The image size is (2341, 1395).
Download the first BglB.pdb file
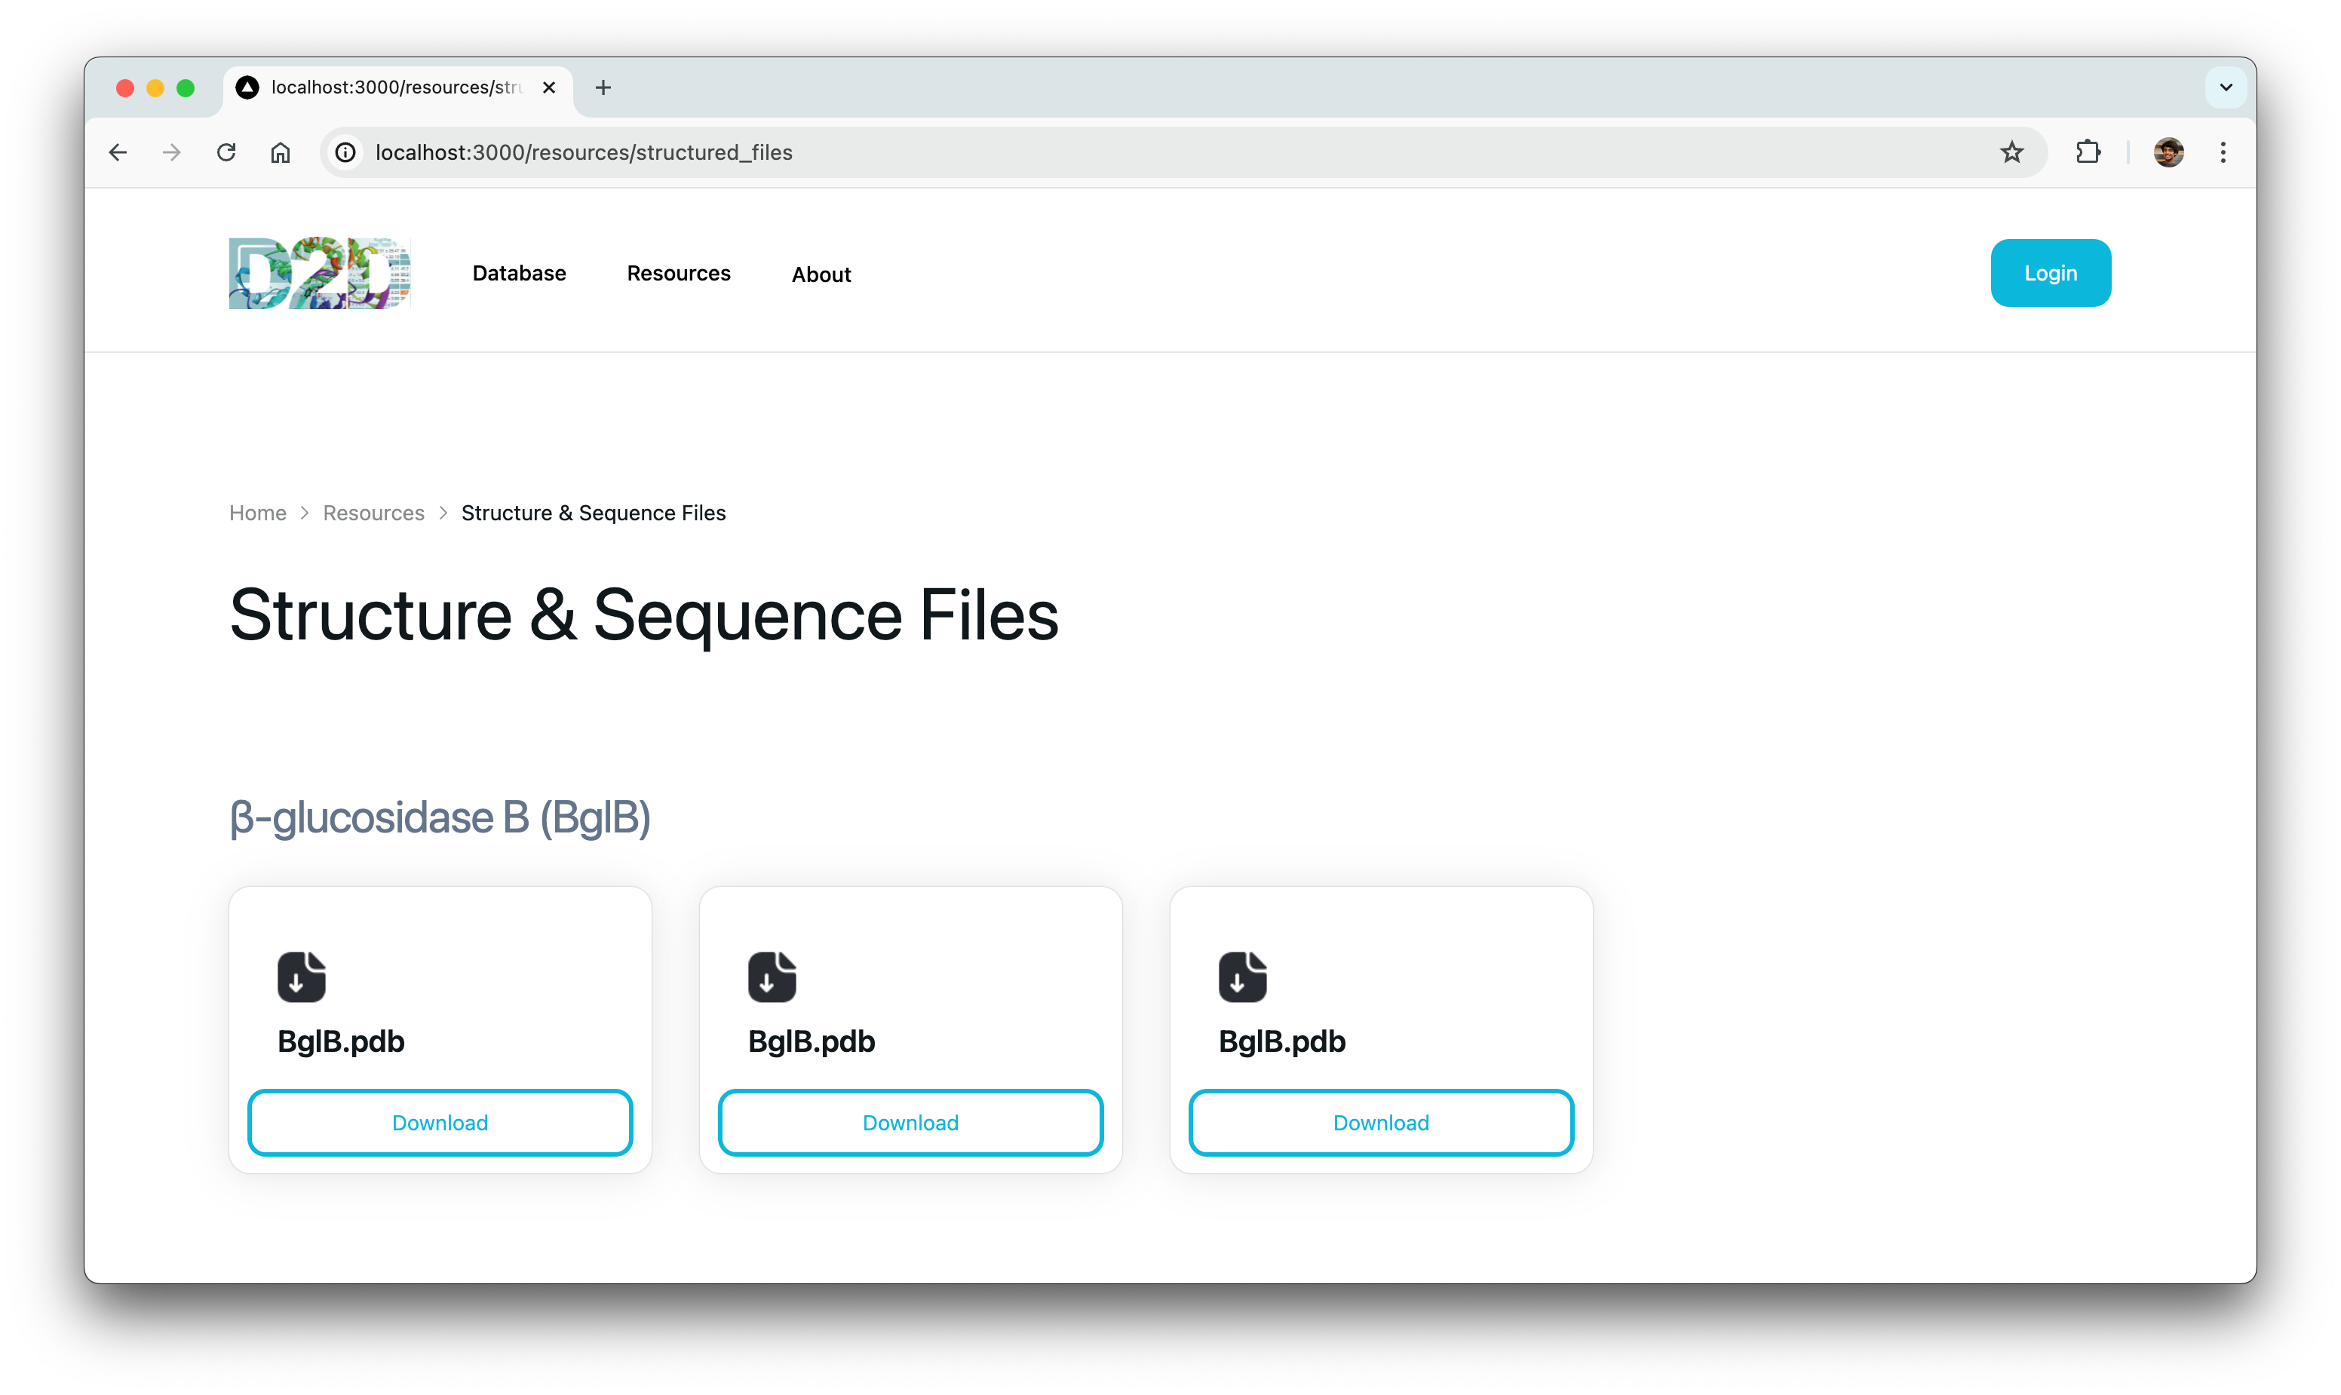point(440,1122)
